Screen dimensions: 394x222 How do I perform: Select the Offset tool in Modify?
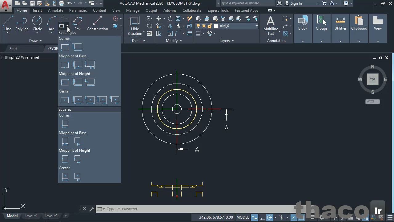pos(189,34)
